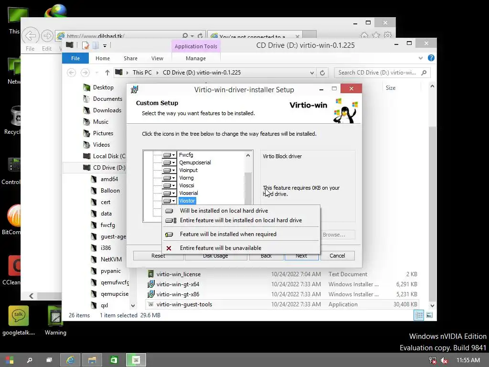Choose 'Entire feature will be installed on local hard drive'
Screen dimensions: 489x367
(x=241, y=220)
